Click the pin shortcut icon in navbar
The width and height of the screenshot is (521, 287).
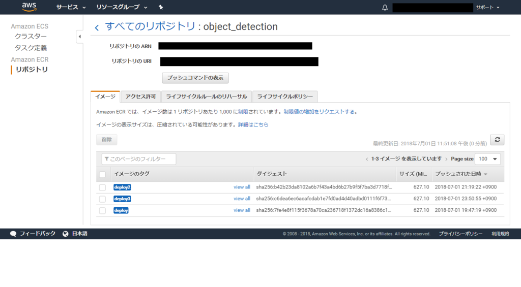point(161,7)
